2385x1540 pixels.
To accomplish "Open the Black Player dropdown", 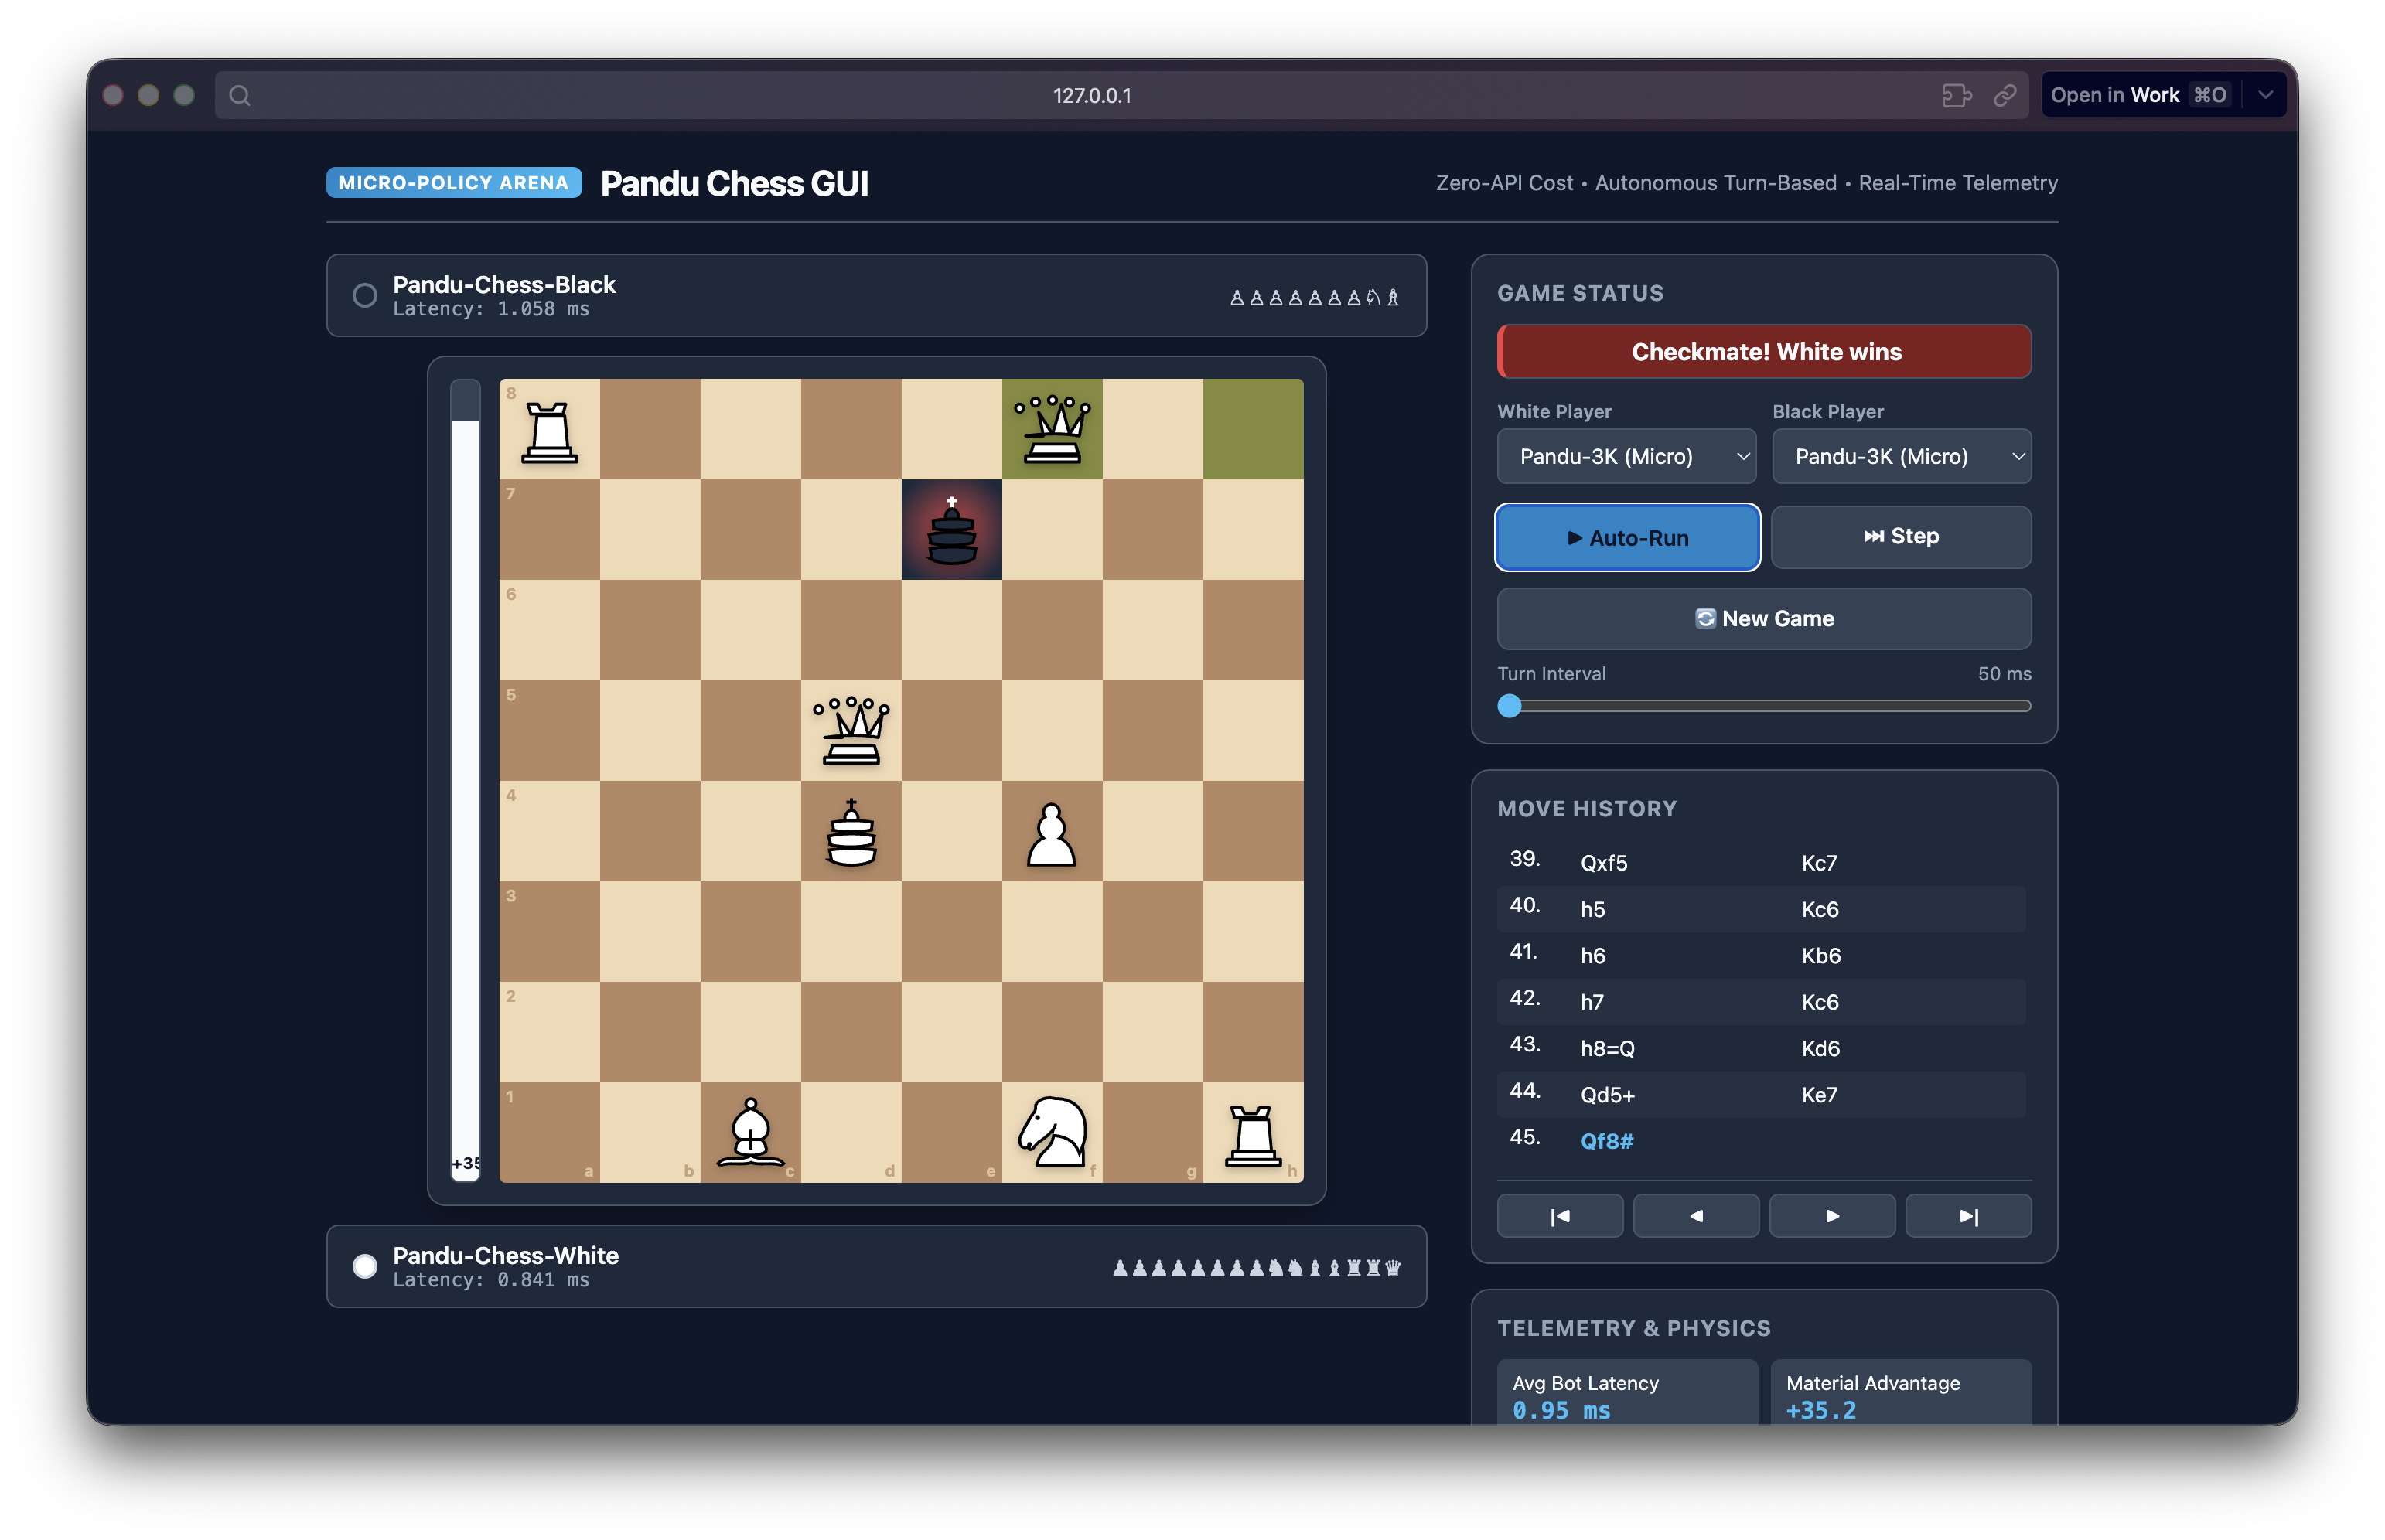I will point(1901,457).
